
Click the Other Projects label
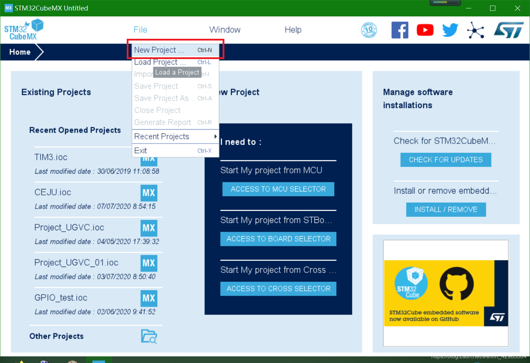click(56, 336)
